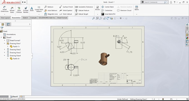
Task: Insert a Center Mark
Action: click(x=108, y=7)
